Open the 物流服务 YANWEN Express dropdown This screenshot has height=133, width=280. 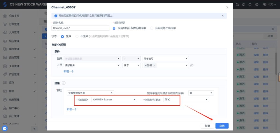114,100
